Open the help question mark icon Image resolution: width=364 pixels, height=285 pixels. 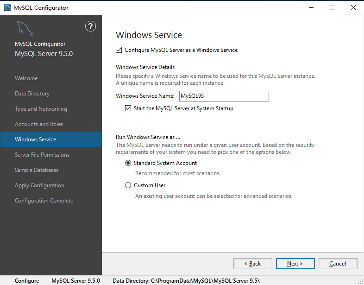[x=90, y=26]
